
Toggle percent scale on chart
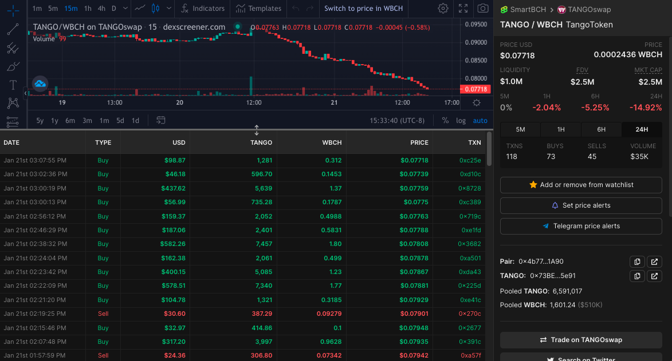pyautogui.click(x=445, y=121)
